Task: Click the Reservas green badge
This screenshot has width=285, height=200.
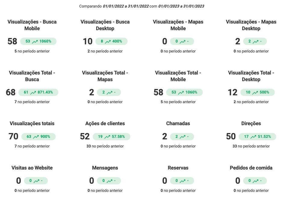Action: (x=182, y=181)
